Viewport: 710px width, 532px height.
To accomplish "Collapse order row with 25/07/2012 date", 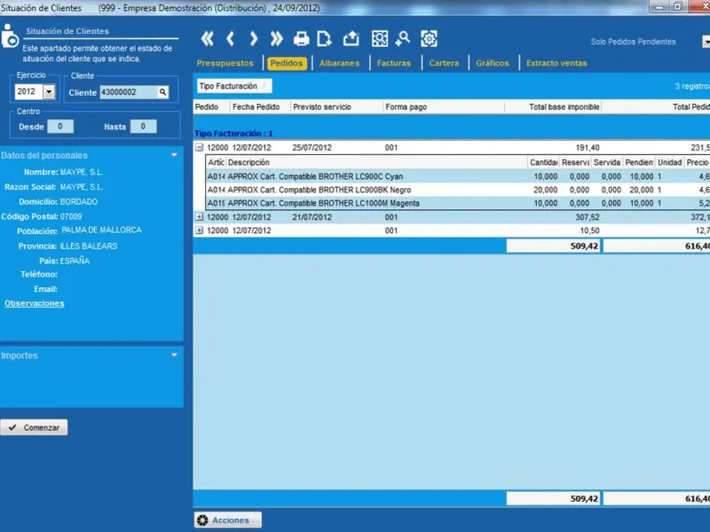I will coord(199,147).
